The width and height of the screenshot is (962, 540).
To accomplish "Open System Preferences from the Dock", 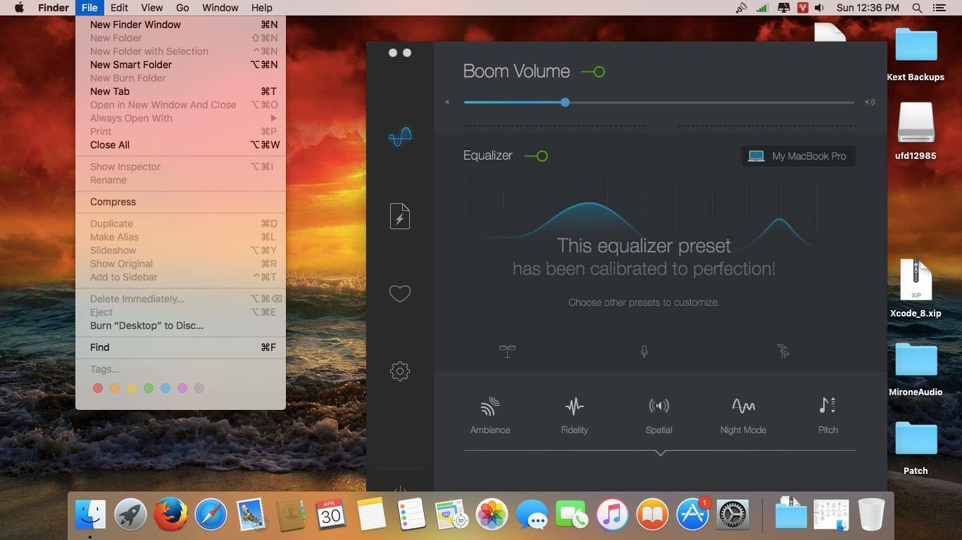I will [732, 515].
